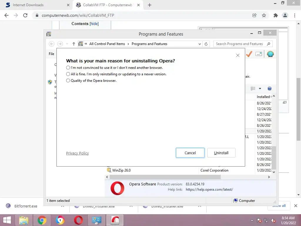Viewport: 301px width, 226px height.
Task: Click the muted volume tray icon
Action: pyautogui.click(x=273, y=220)
